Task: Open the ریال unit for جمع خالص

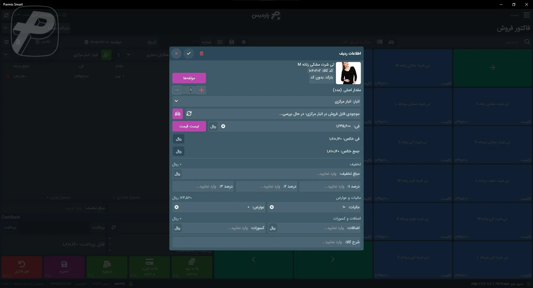Action: [178, 151]
